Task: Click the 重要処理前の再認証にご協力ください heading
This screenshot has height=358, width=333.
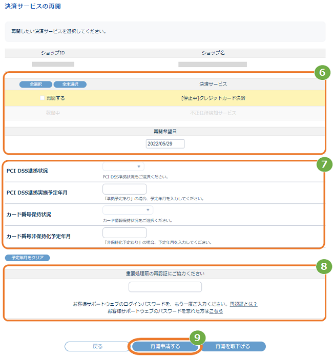Action: pyautogui.click(x=165, y=273)
